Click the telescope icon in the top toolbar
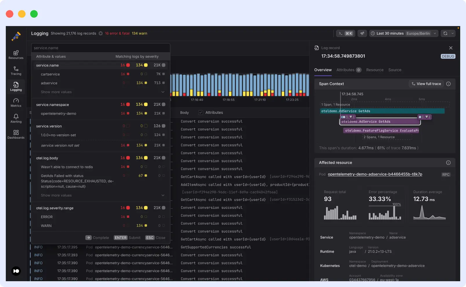Viewport: 466px width, 287px height. [x=362, y=33]
